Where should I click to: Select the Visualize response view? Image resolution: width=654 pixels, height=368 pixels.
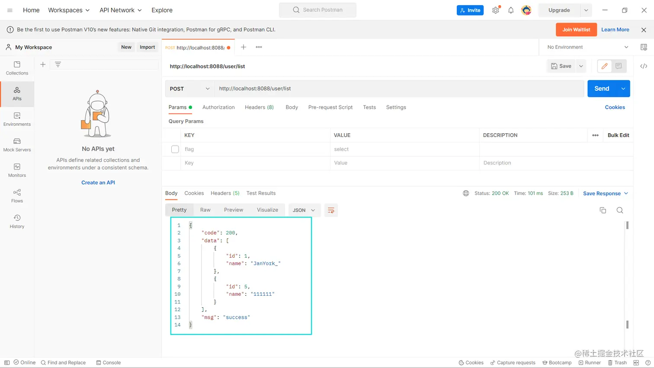(267, 210)
